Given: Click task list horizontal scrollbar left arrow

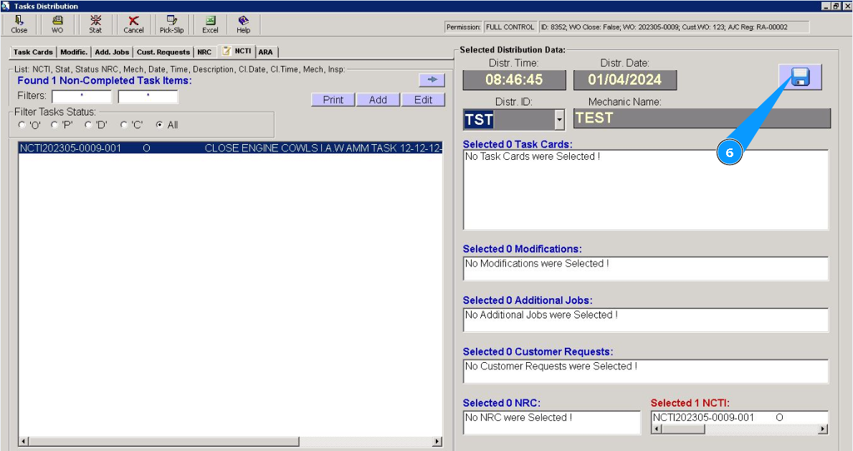Looking at the screenshot, I should coord(24,441).
